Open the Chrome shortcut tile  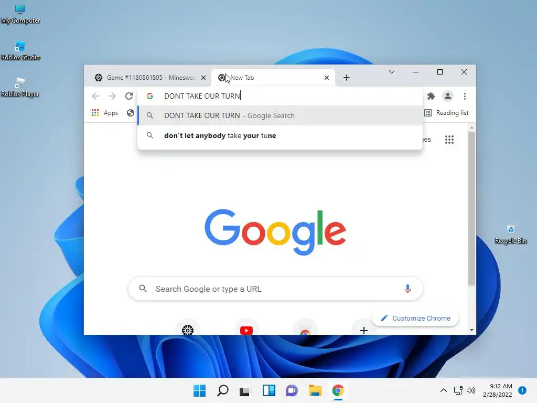pos(305,331)
